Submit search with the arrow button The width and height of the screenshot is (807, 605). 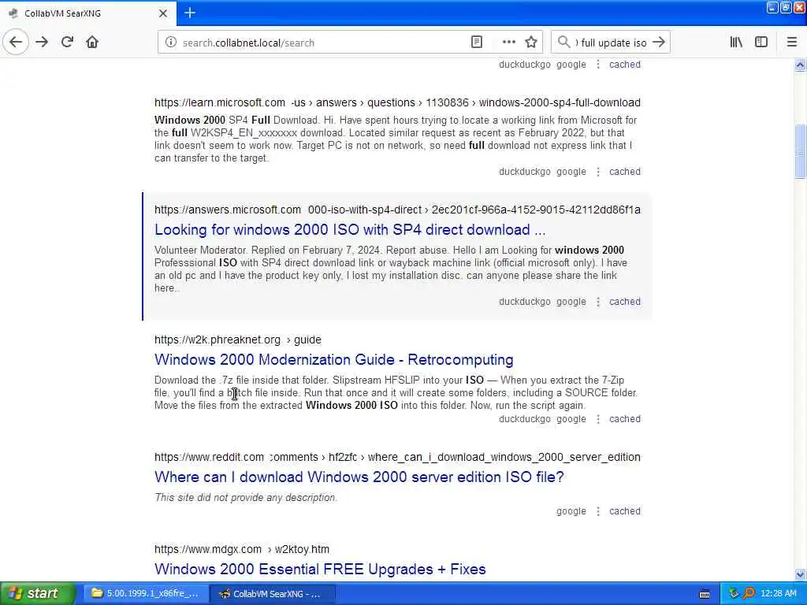click(x=659, y=43)
